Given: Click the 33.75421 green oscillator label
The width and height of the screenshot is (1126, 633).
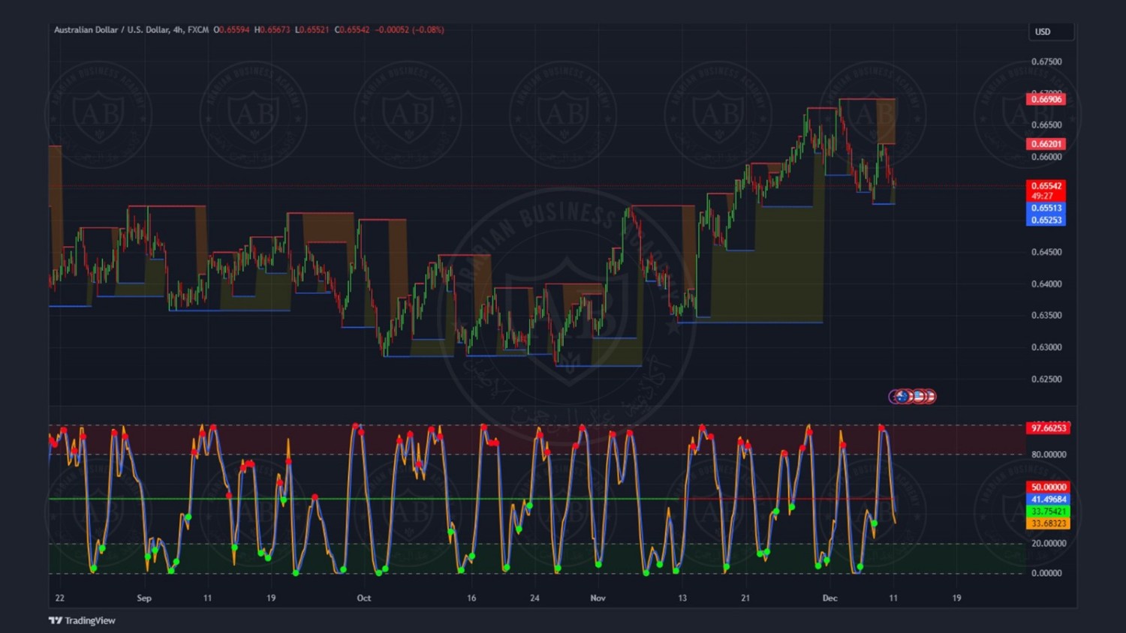Looking at the screenshot, I should point(1048,511).
